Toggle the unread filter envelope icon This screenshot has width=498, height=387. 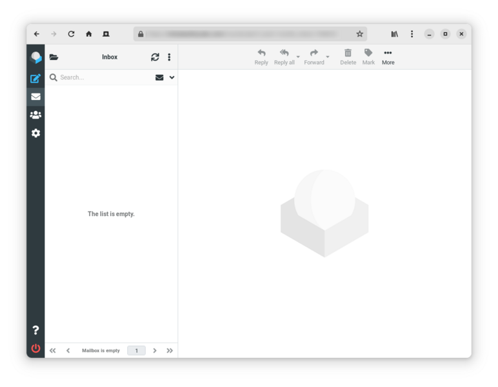[x=159, y=77]
